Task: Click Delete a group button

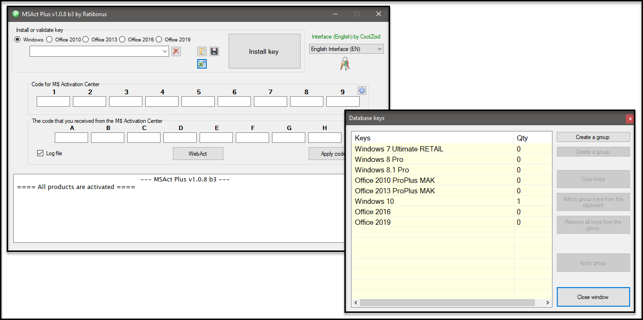Action: [x=593, y=152]
